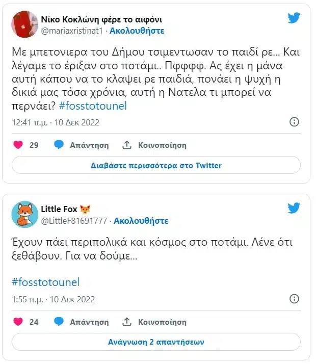
Task: Open Little Fox avatar picture
Action: 25,214
